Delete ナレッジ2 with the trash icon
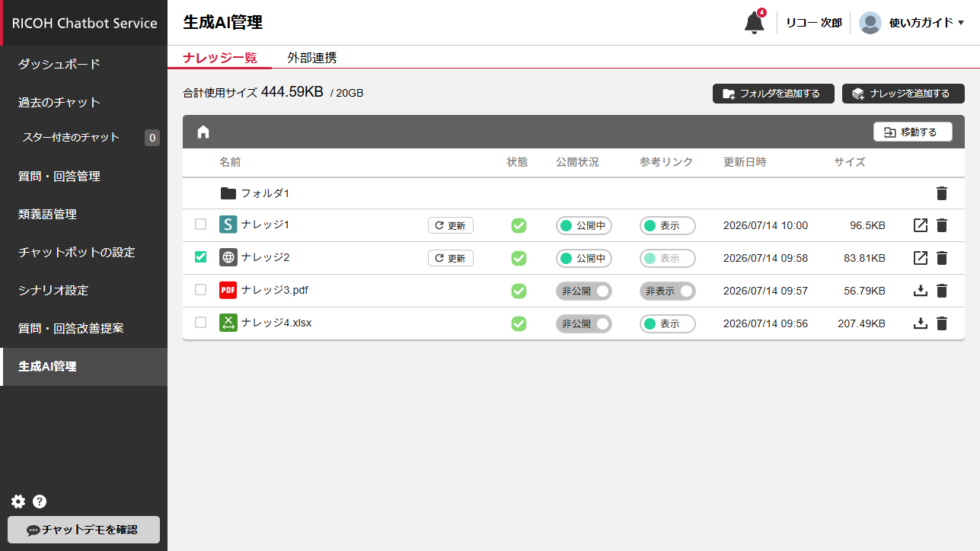 [942, 258]
